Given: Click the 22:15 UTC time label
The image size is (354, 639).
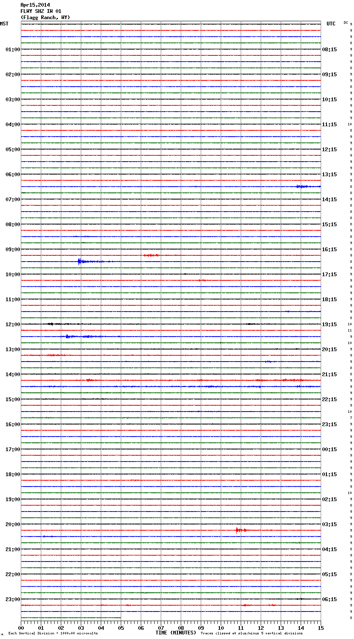Looking at the screenshot, I should (x=329, y=399).
